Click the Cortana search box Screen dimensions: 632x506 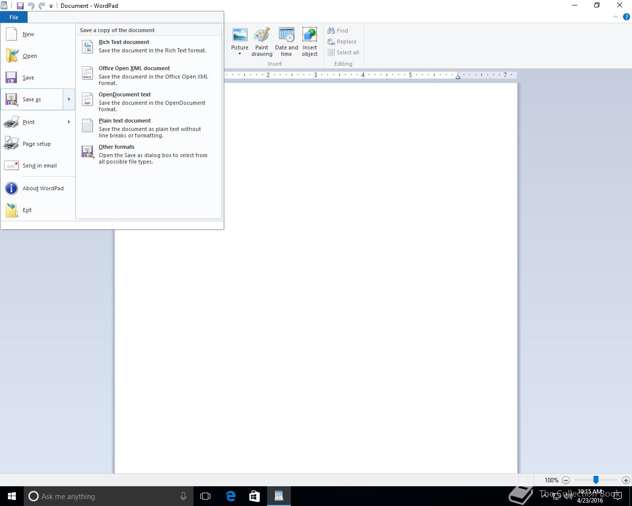108,496
